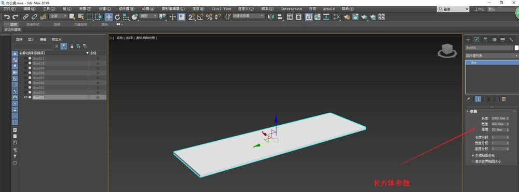Toggle the 2.5D Snaps icon

point(192,17)
